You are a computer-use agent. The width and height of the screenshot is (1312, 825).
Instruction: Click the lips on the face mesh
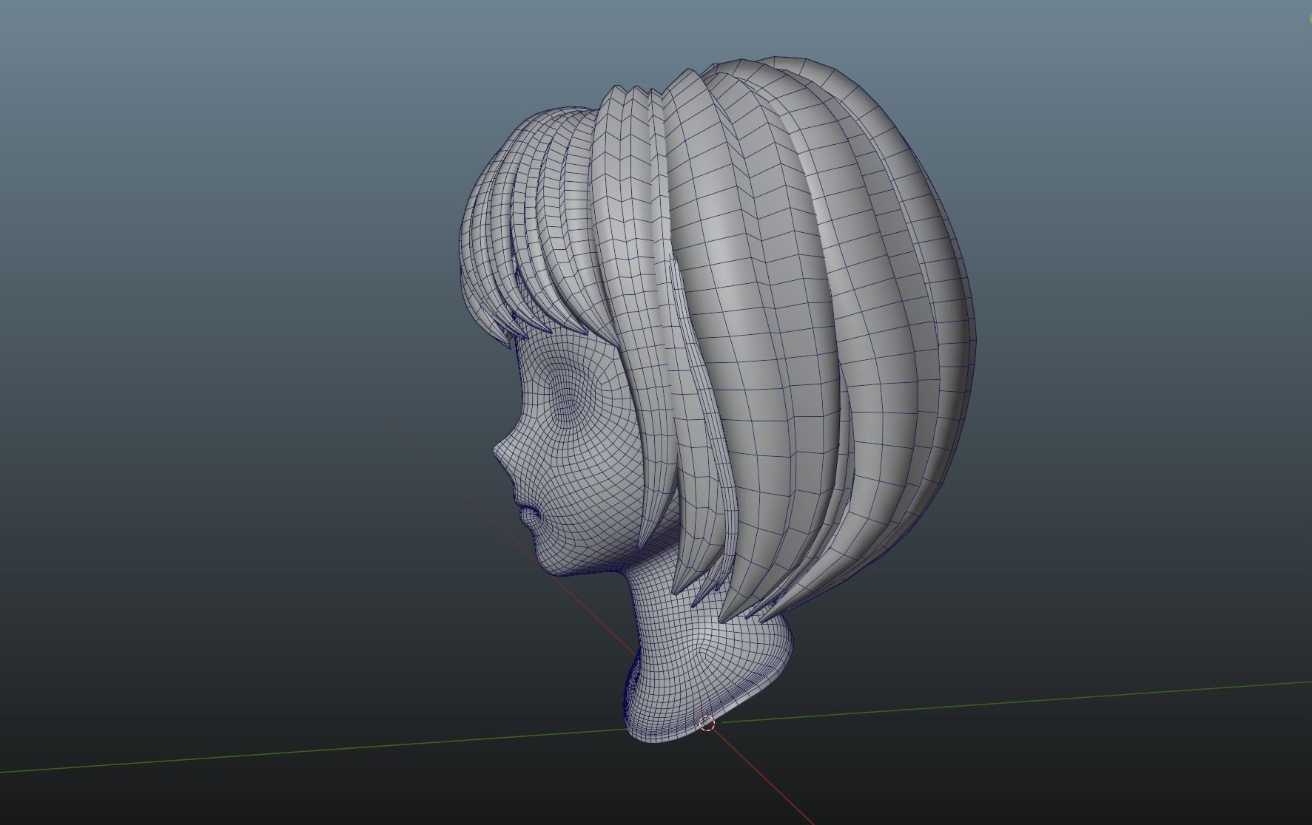[x=528, y=515]
